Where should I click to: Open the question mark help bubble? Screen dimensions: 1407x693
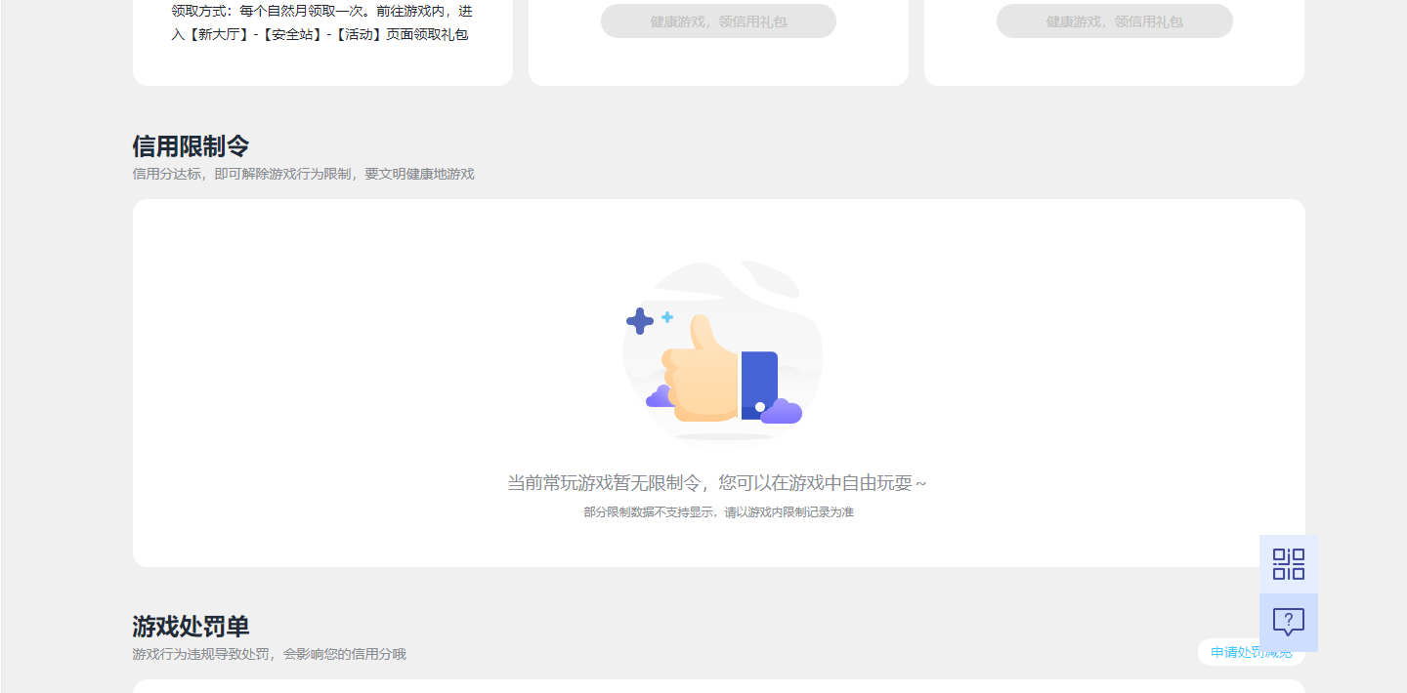point(1289,622)
